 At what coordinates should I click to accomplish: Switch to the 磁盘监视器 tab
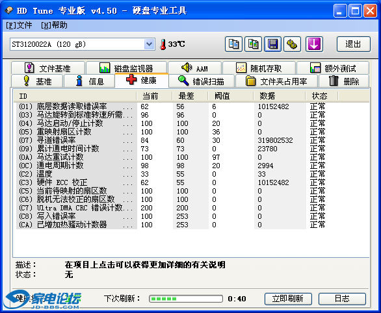tap(126, 68)
